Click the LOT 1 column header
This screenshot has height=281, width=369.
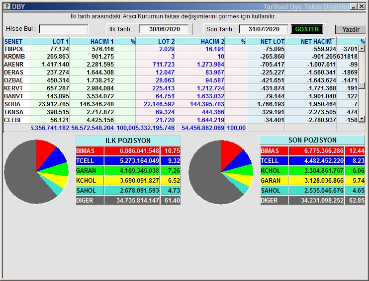click(50, 42)
